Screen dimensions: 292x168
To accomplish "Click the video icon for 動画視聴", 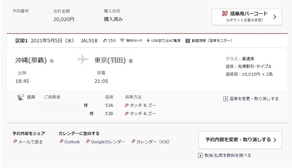I will (x=188, y=41).
